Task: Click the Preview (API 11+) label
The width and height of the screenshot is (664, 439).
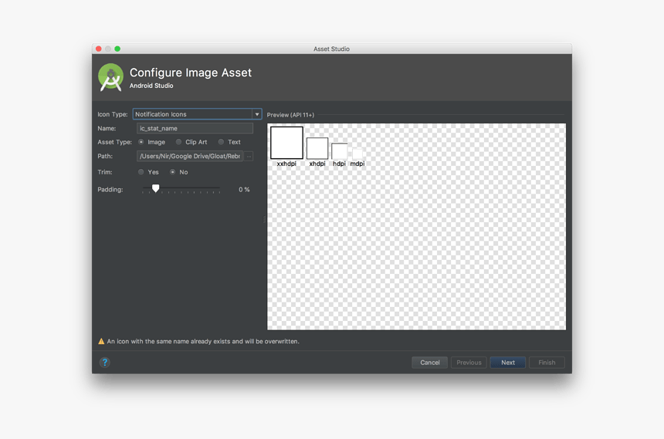Action: 290,115
